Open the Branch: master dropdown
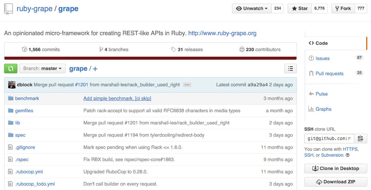 click(x=42, y=69)
